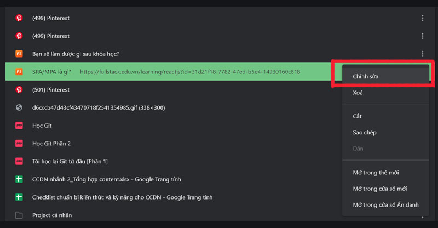Click the Google Sheets icon for "CCDN nhánh 2"
The height and width of the screenshot is (228, 438).
click(x=19, y=179)
